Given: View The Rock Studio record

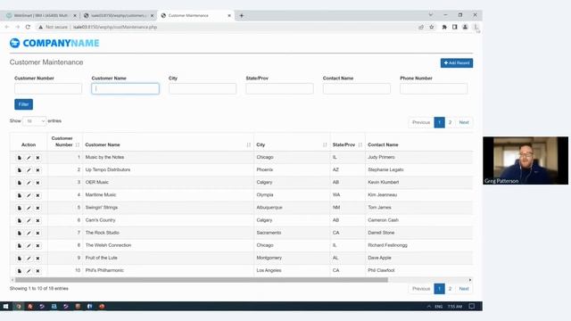Looking at the screenshot, I should 20,233.
